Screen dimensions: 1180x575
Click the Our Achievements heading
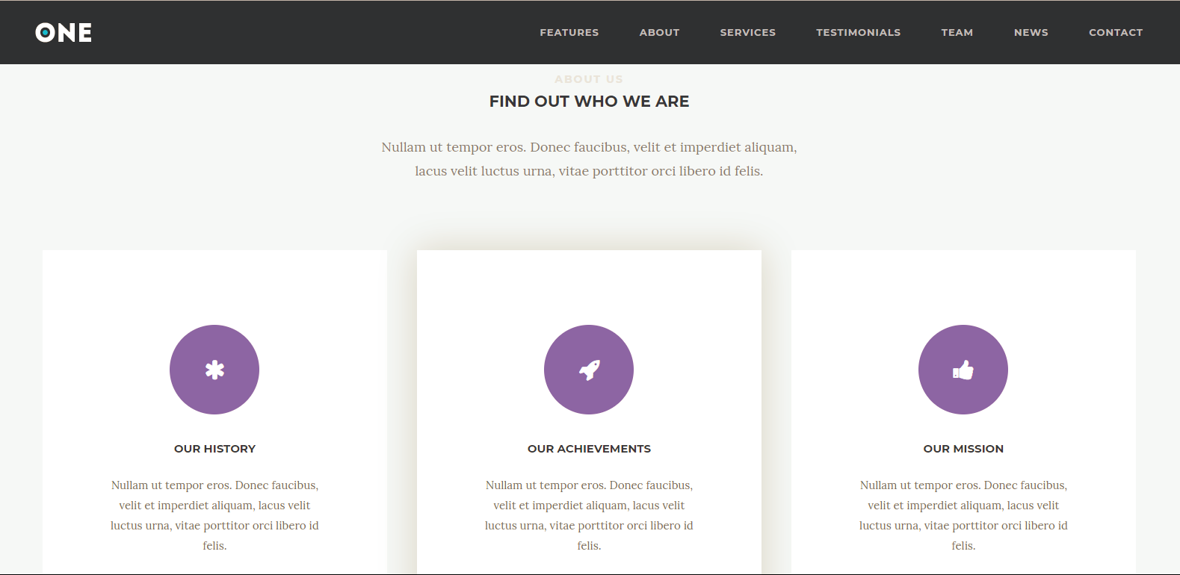coord(589,449)
